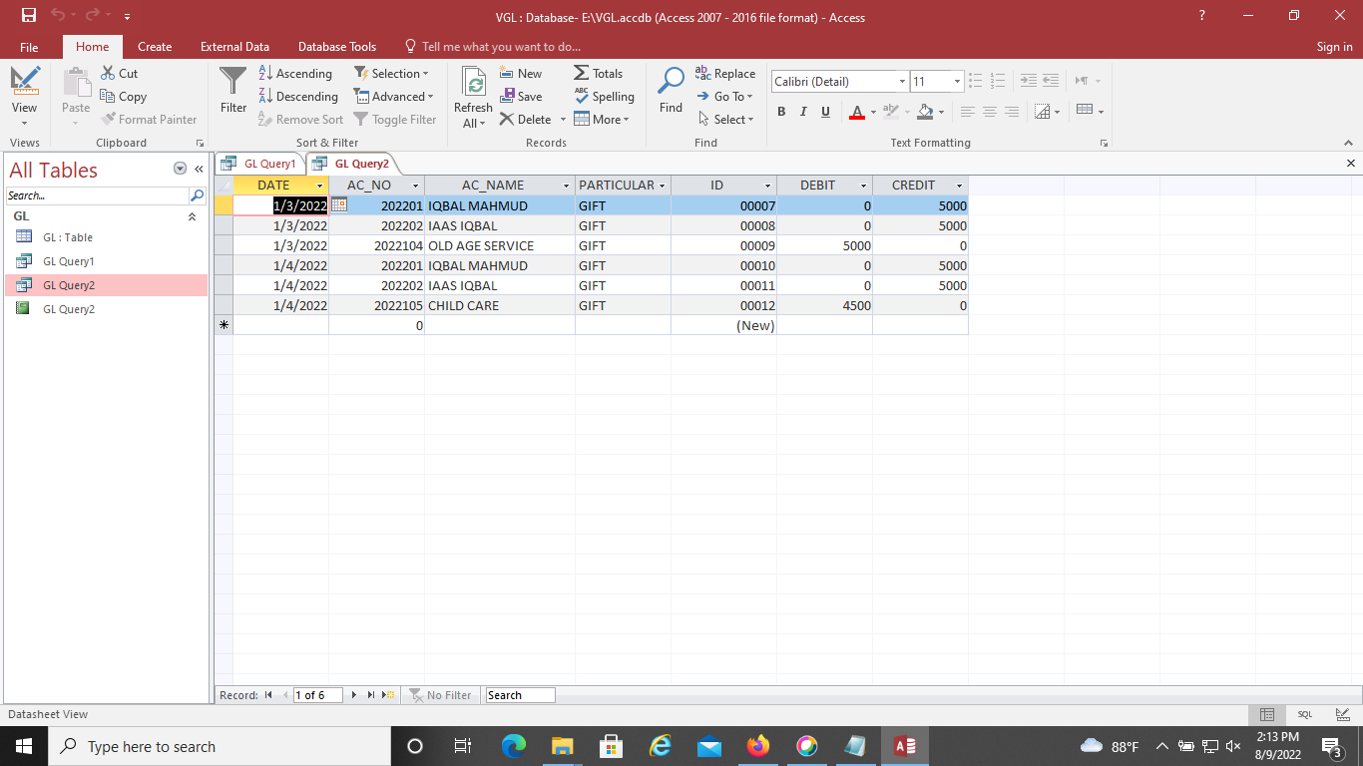The width and height of the screenshot is (1363, 766).
Task: Click the Save record icon
Action: coord(508,96)
